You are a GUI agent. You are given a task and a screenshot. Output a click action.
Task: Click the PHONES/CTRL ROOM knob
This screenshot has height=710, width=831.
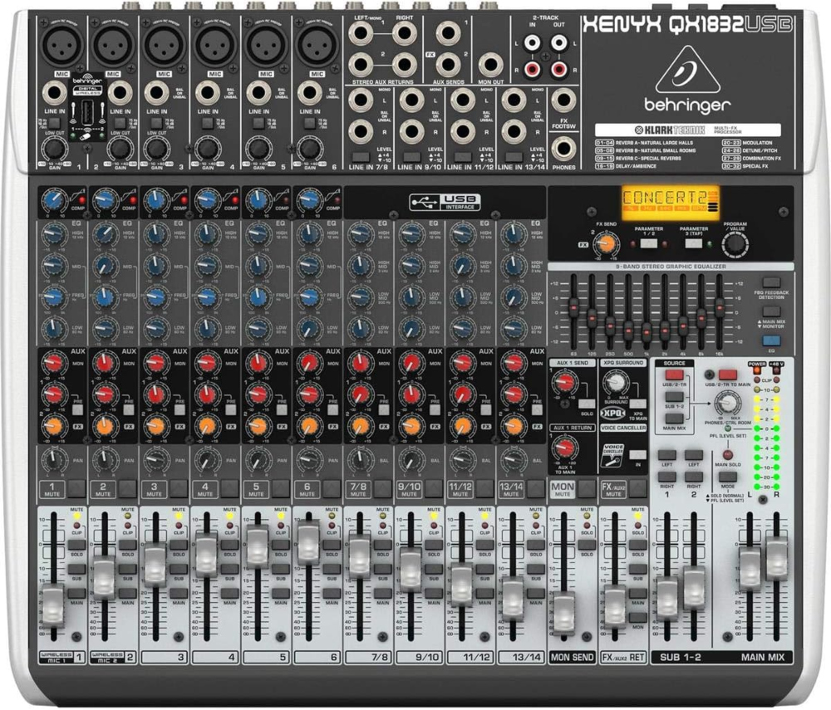click(x=728, y=404)
